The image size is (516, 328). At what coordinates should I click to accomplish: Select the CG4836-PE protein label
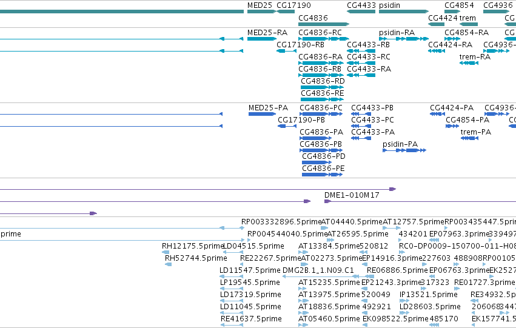(x=324, y=169)
